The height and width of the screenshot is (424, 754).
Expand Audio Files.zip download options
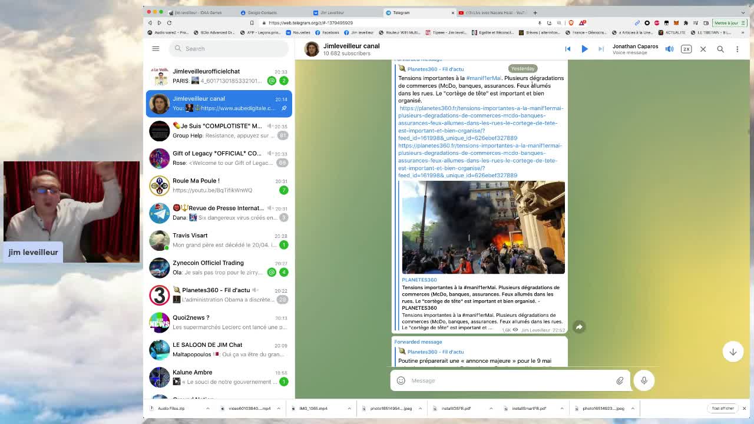point(207,408)
